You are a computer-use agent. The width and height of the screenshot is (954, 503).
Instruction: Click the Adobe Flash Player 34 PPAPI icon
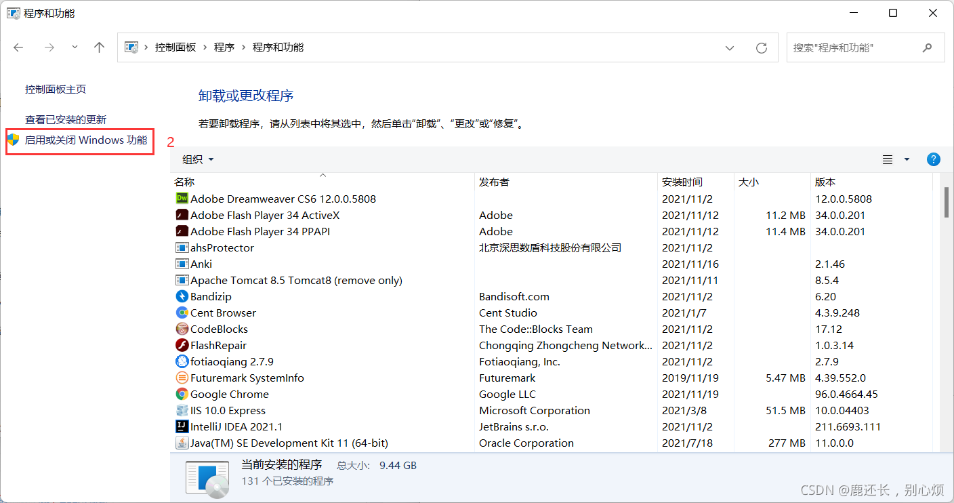[182, 231]
